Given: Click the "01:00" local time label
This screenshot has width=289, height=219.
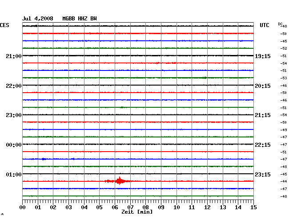Looking at the screenshot, I should pos(14,174).
